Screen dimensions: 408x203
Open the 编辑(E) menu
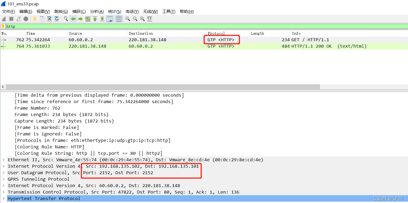26,12
